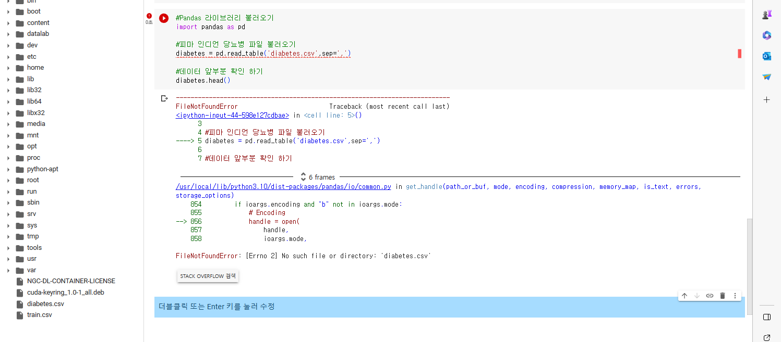The width and height of the screenshot is (781, 342).
Task: Expand the home folder arrow
Action: pyautogui.click(x=8, y=68)
